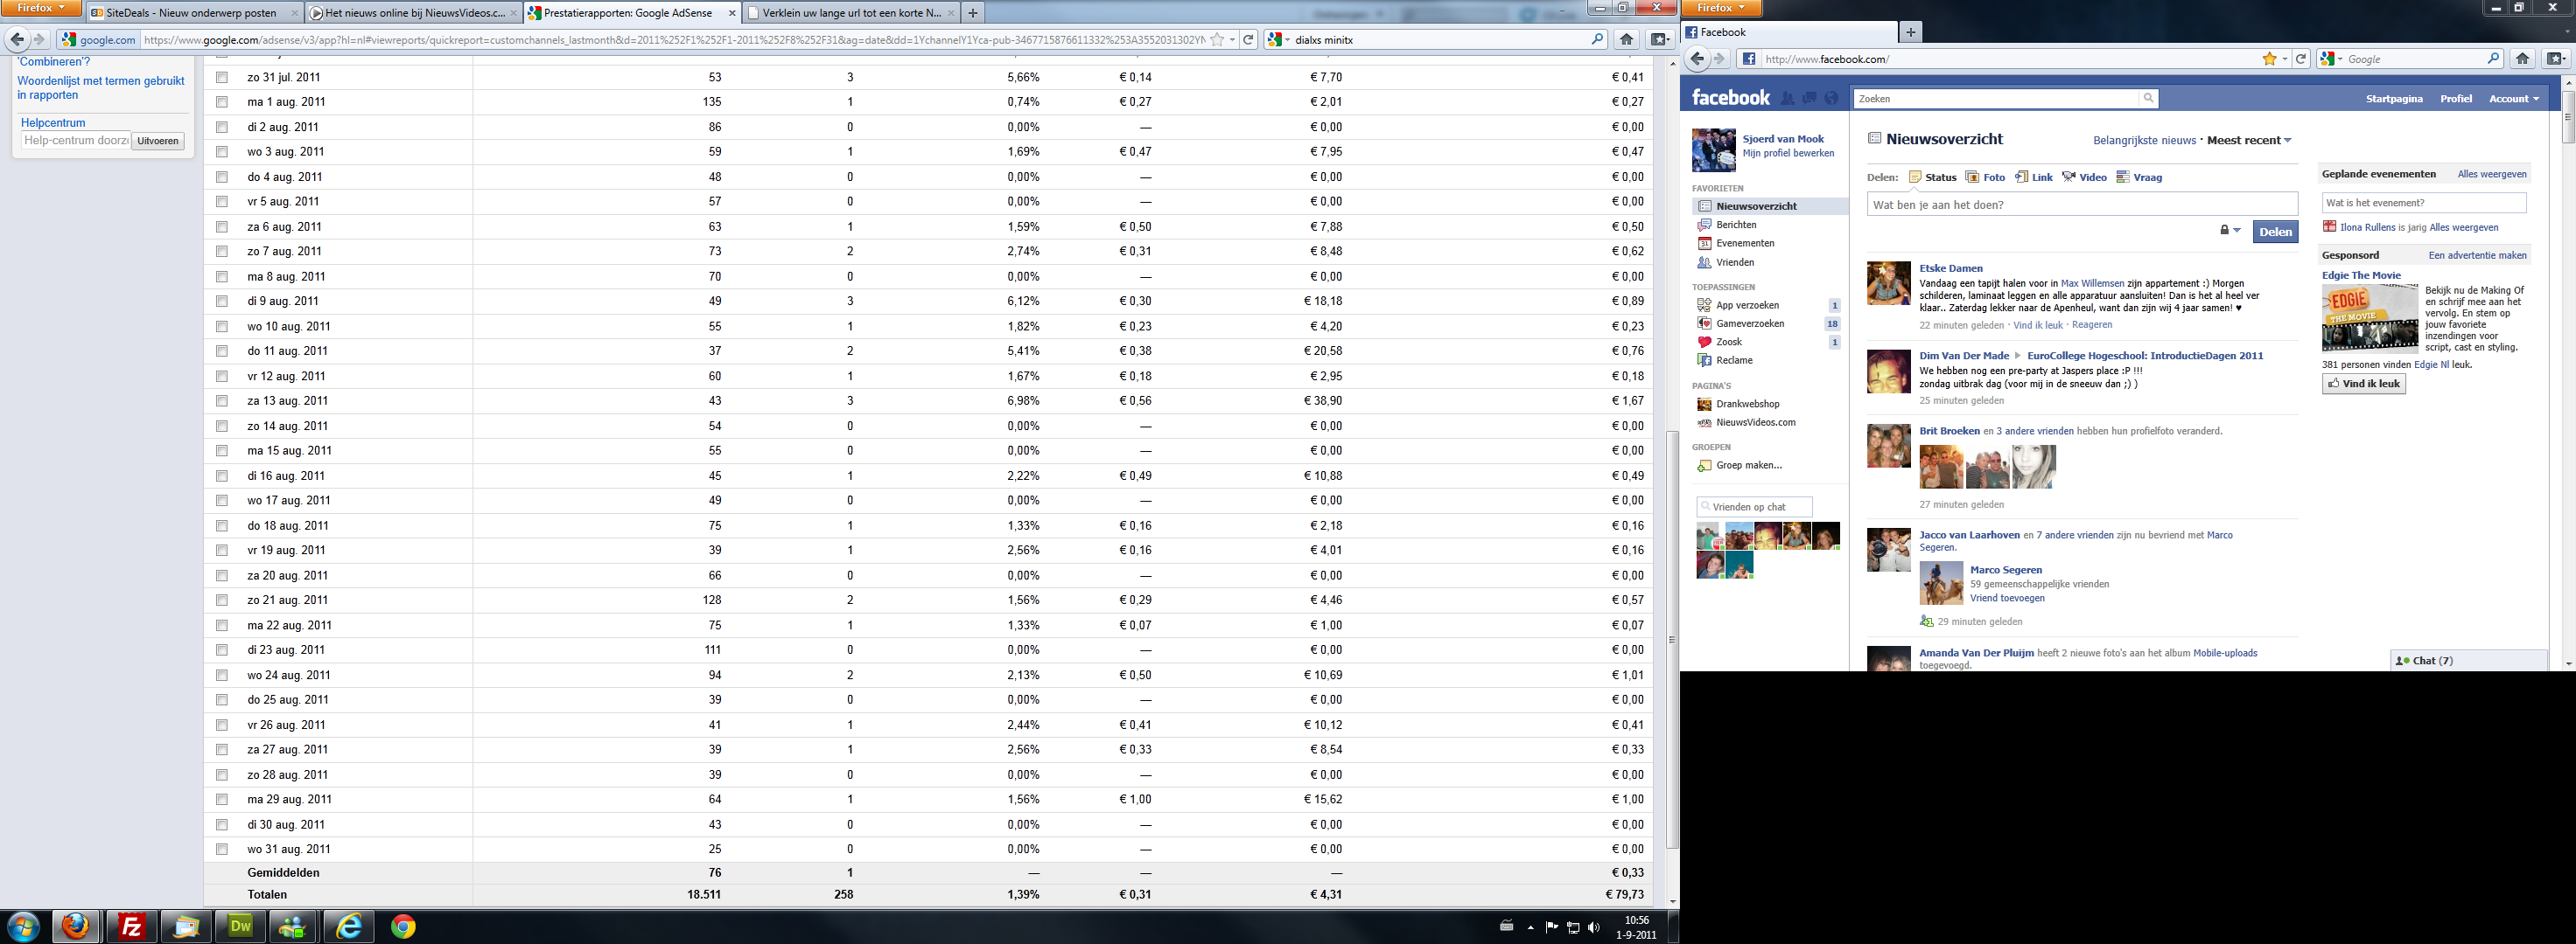Click the AdSense page vertical scrollbar
The image size is (2576, 944).
1672,639
